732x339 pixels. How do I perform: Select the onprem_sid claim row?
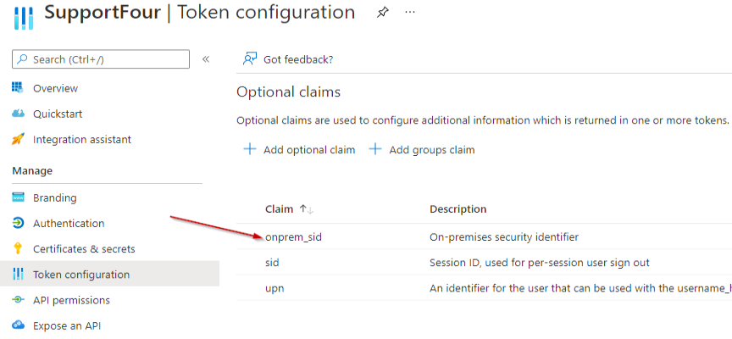click(293, 237)
